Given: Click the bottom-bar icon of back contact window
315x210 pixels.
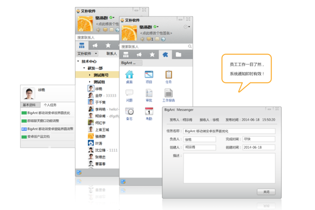Looking at the screenshot, I should pyautogui.click(x=79, y=173).
